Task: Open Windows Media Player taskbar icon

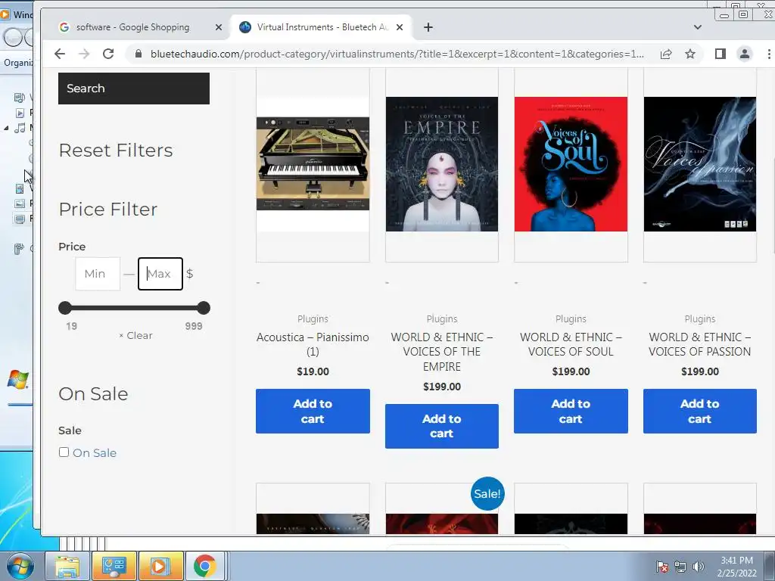Action: (160, 566)
